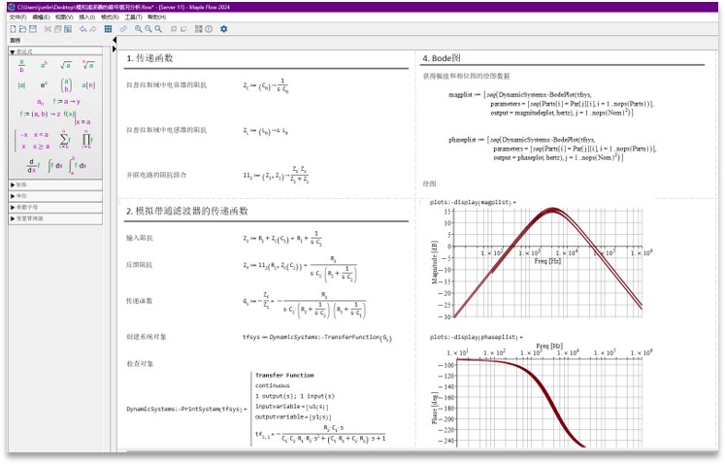Viewport: 725px width, 464px height.
Task: Select the phaseplist definition expression
Action: tap(552, 149)
